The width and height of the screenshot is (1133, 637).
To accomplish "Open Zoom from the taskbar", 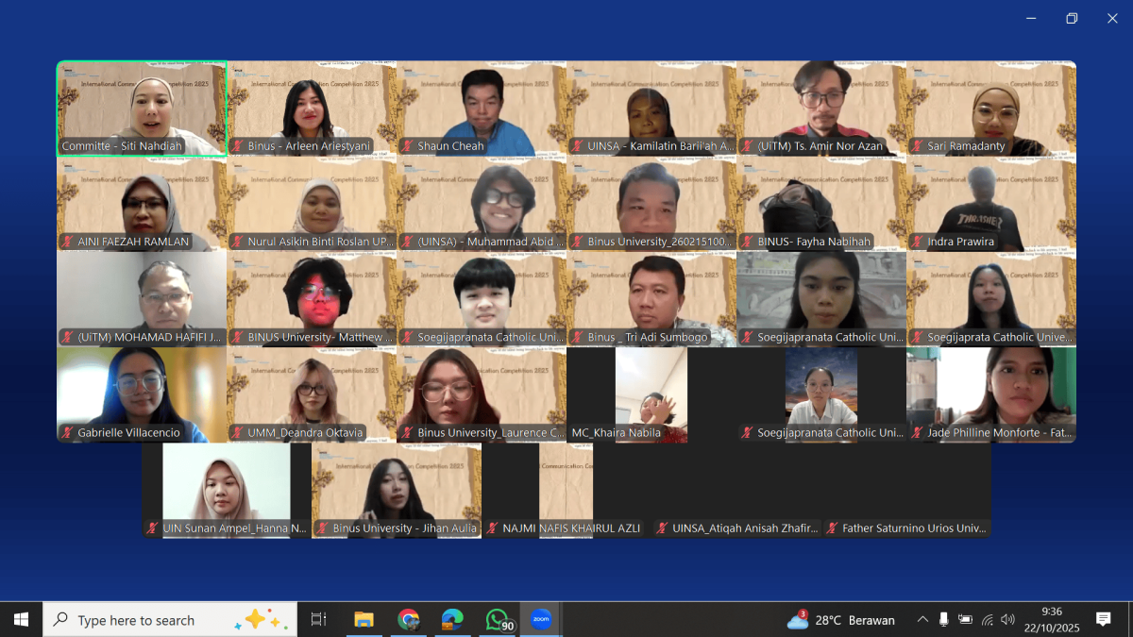I will point(541,620).
